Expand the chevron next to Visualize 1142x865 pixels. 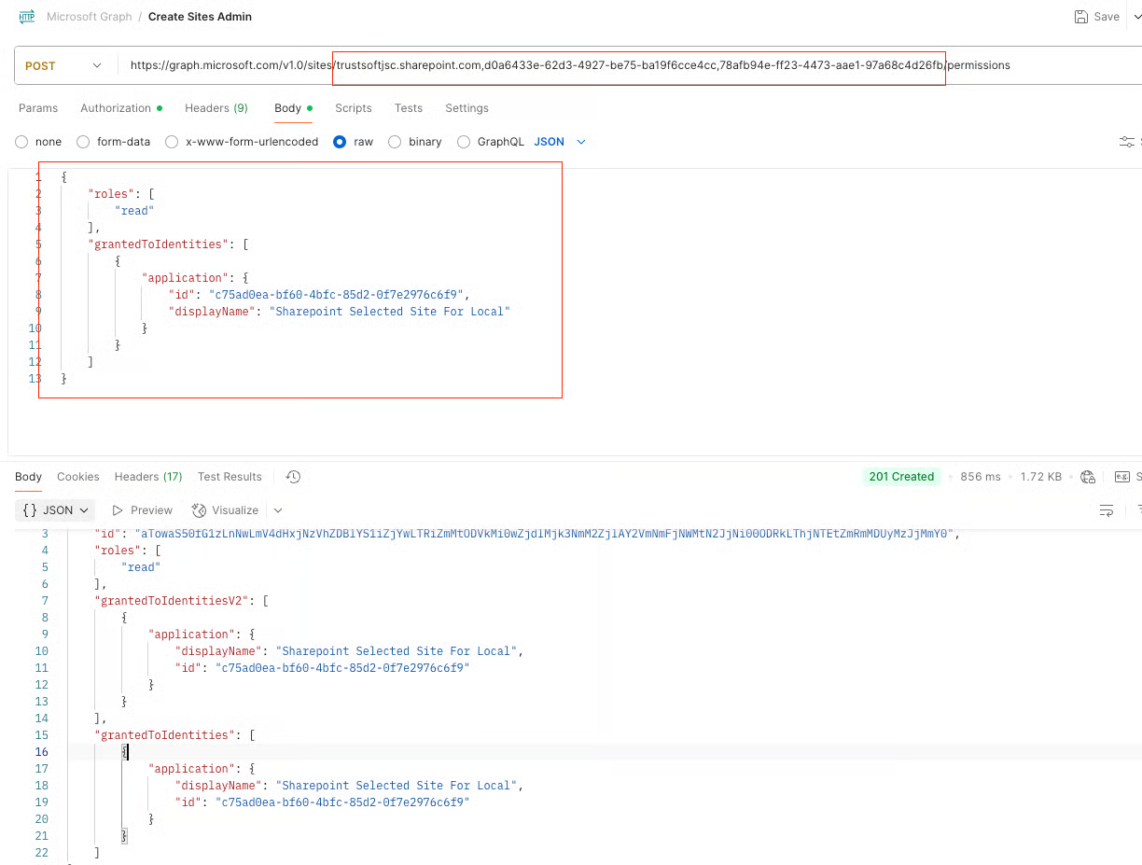pyautogui.click(x=278, y=510)
